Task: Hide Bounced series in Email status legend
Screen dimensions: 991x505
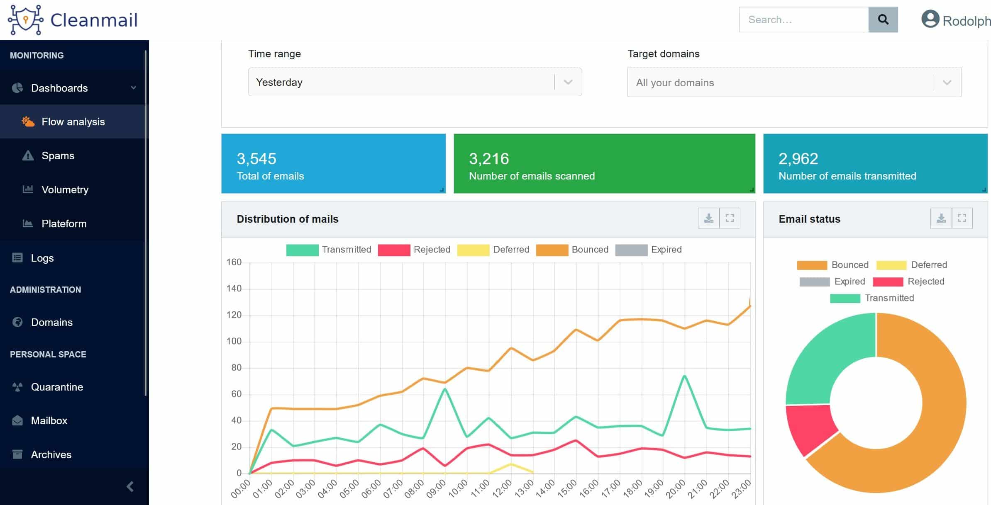Action: 832,265
